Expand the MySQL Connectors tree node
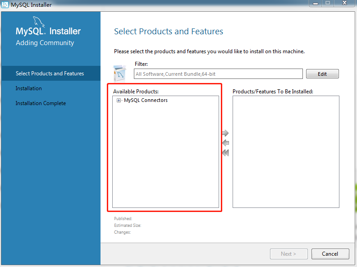Image resolution: width=357 pixels, height=267 pixels. (x=119, y=100)
